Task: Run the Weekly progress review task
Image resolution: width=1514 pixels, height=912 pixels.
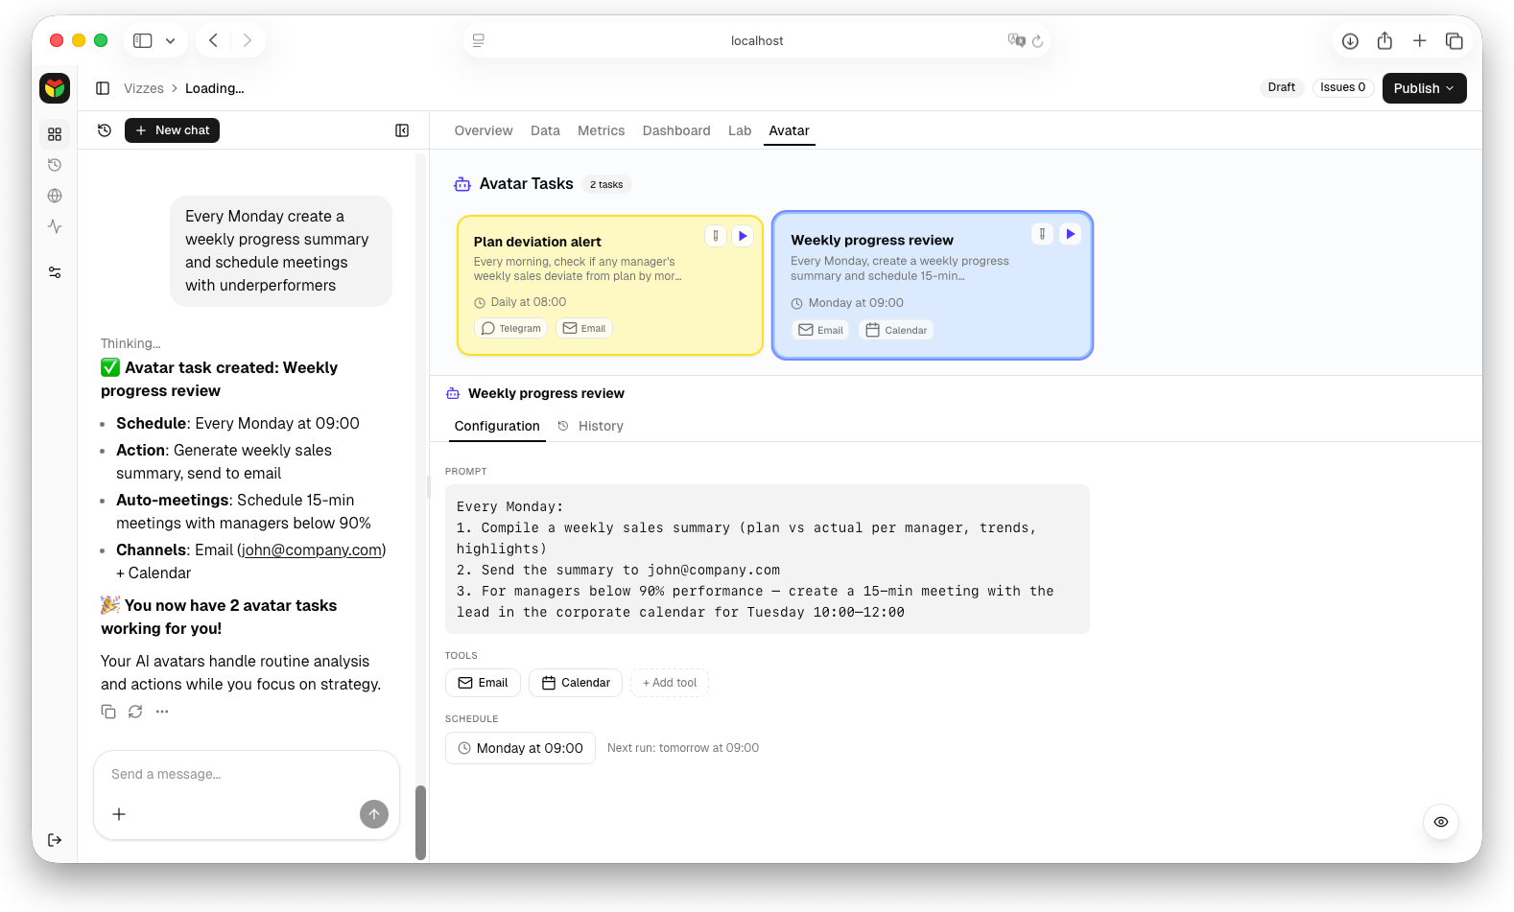Action: pyautogui.click(x=1071, y=234)
